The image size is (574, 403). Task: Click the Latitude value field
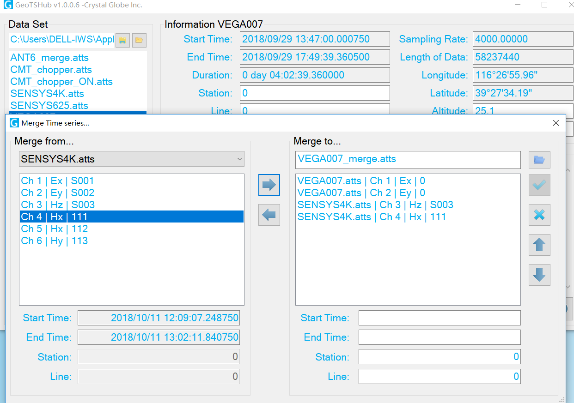[x=523, y=93]
